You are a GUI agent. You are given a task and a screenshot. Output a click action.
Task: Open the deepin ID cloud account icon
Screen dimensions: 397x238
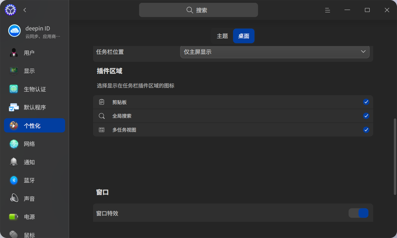tap(14, 31)
